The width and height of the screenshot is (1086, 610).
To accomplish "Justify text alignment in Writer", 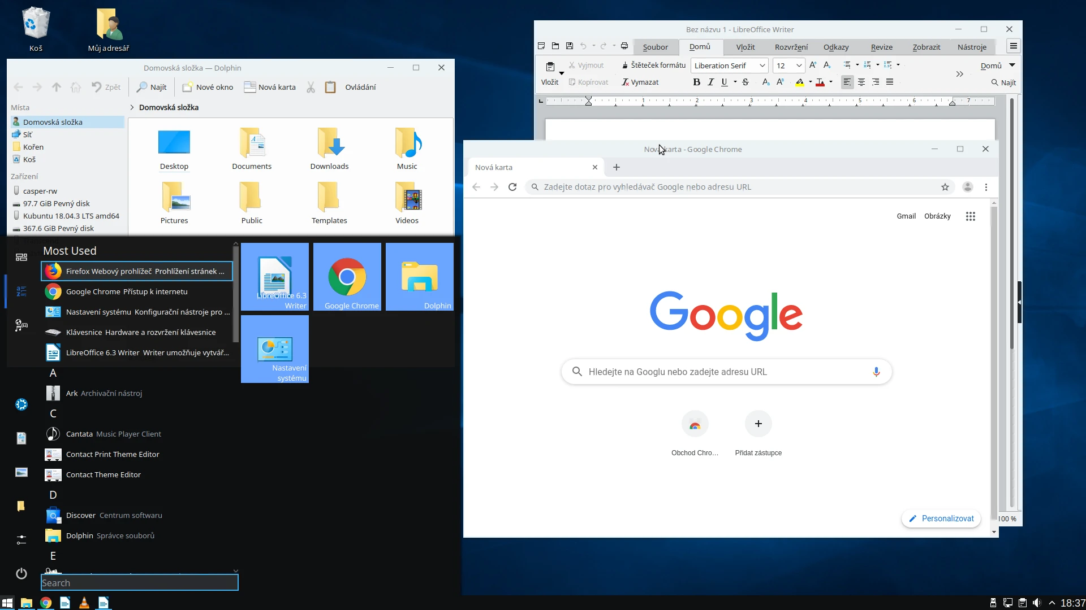I will click(890, 82).
